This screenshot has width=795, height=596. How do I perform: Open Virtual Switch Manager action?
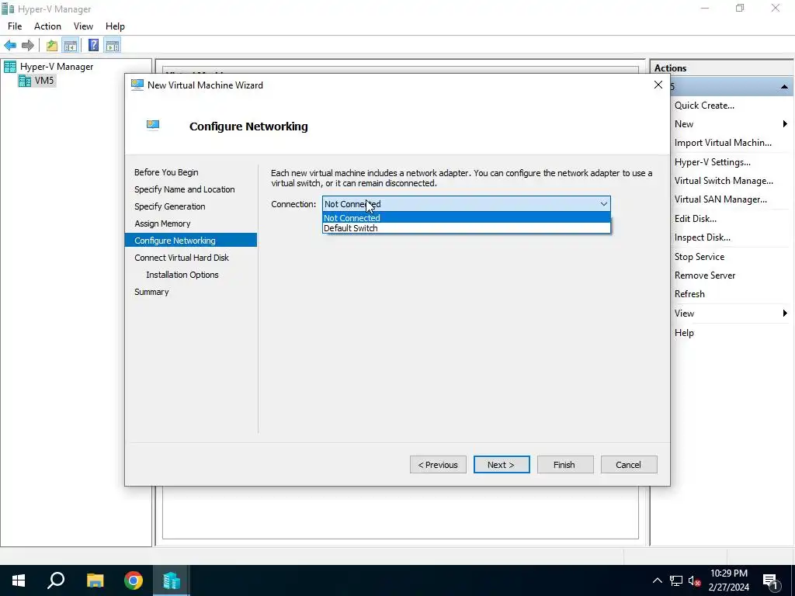click(724, 181)
